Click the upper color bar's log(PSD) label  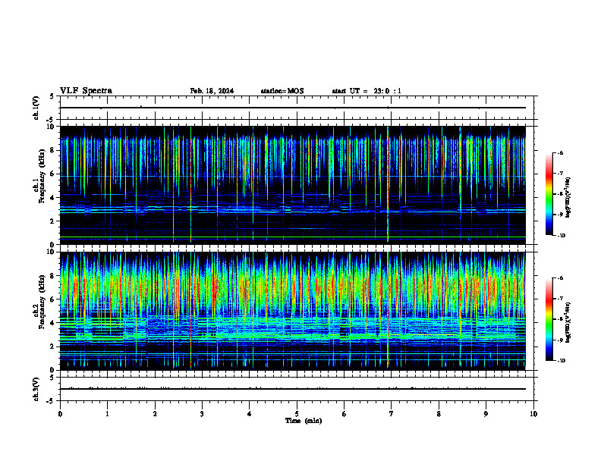tap(568, 198)
